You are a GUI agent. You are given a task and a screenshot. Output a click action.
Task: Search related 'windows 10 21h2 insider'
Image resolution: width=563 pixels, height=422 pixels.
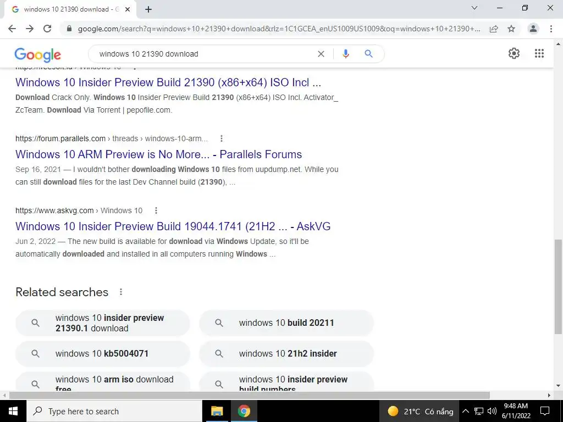pos(286,354)
